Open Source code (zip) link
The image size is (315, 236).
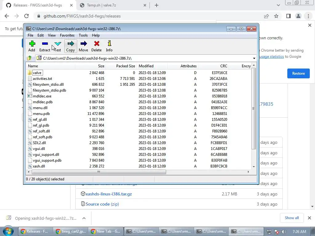coord(102,204)
